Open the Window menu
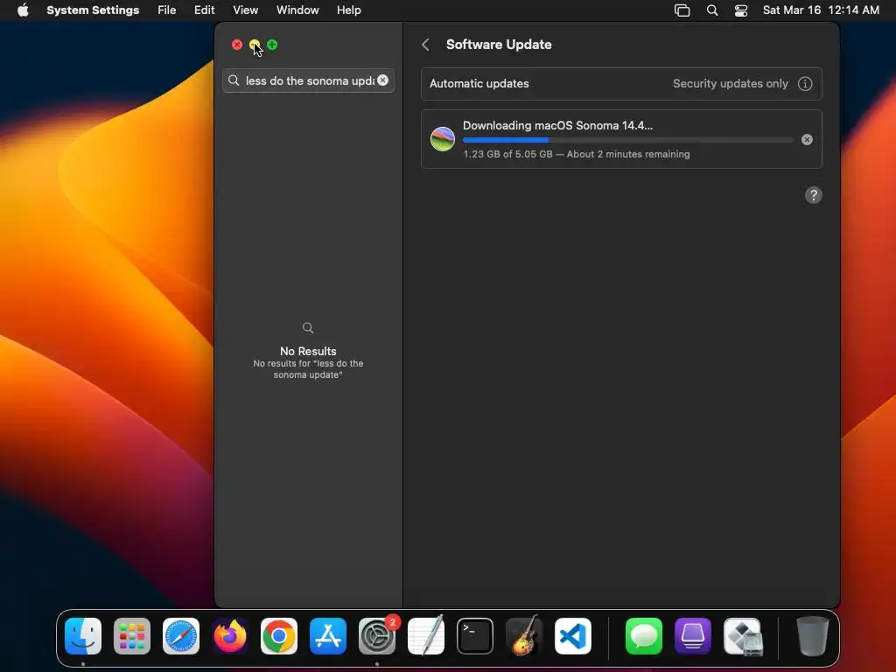896x672 pixels. [x=297, y=10]
